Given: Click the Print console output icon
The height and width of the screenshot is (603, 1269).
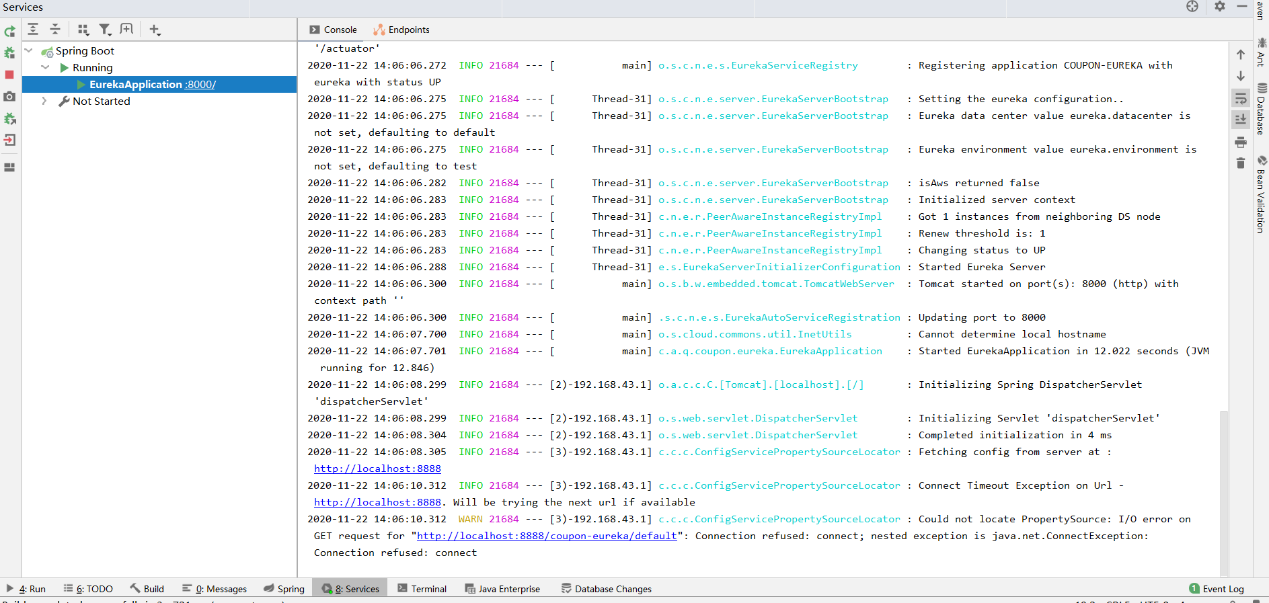Looking at the screenshot, I should (x=1241, y=142).
